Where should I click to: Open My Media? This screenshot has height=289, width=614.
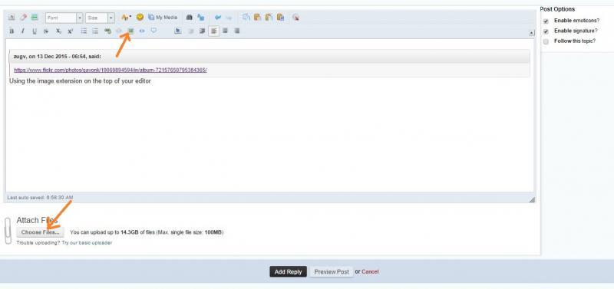(x=163, y=18)
